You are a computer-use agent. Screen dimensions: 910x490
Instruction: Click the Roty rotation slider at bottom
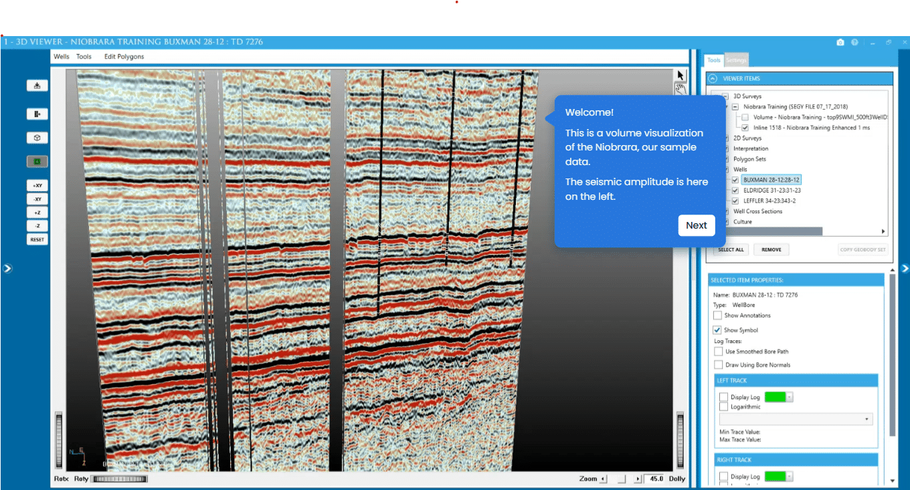click(x=119, y=479)
